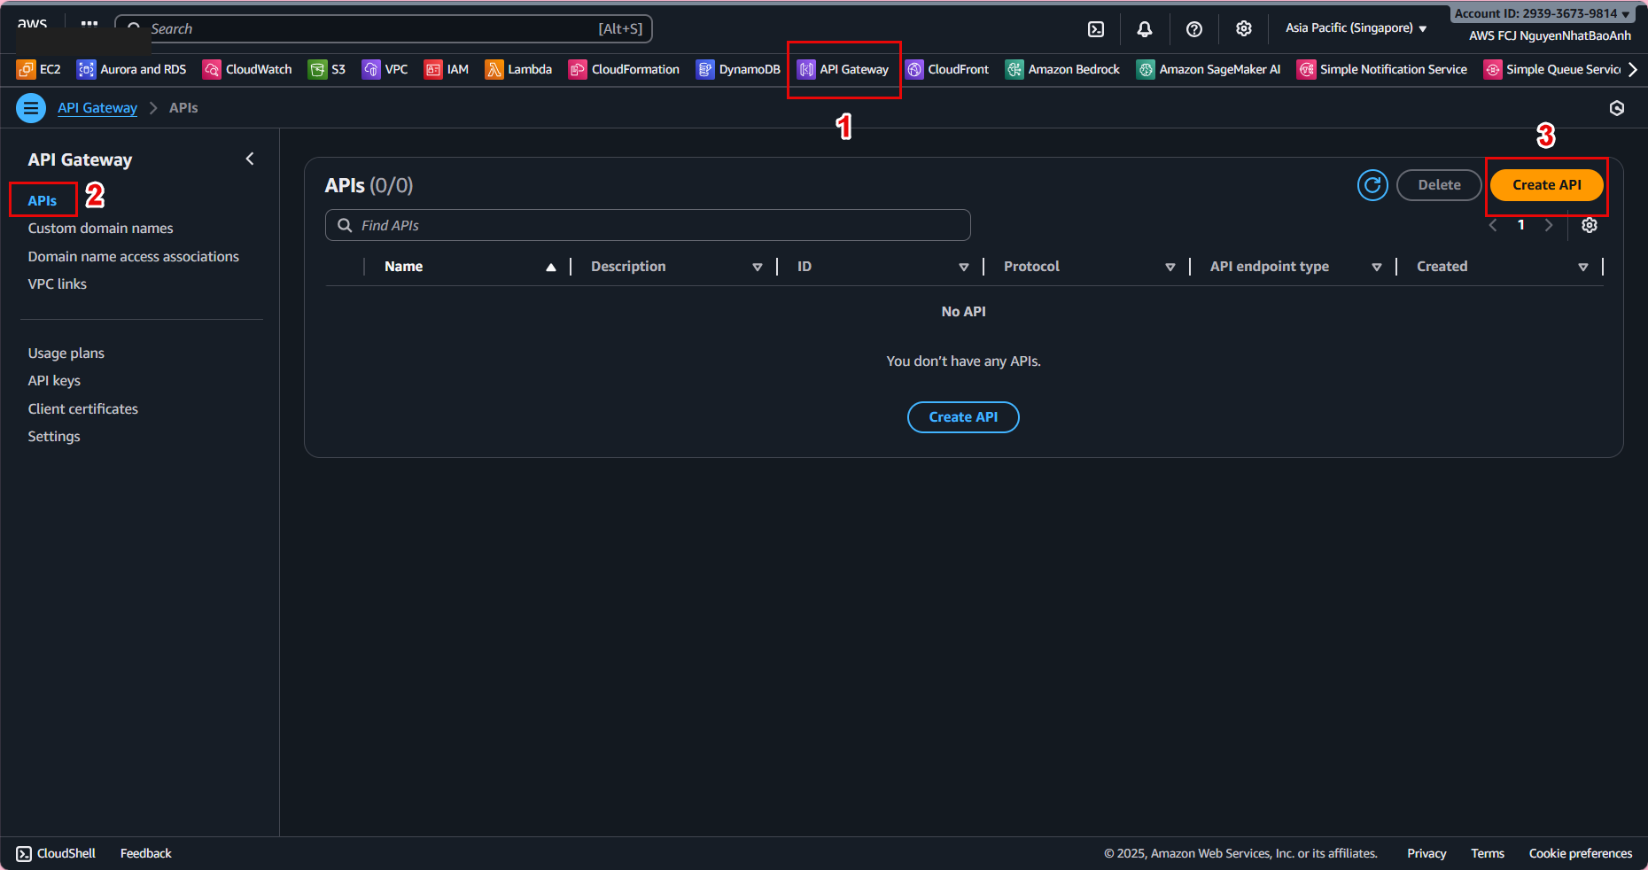Screen dimensions: 1648x870
Task: Open the Asia Pacific (Singapore) region dropdown
Action: point(1356,28)
